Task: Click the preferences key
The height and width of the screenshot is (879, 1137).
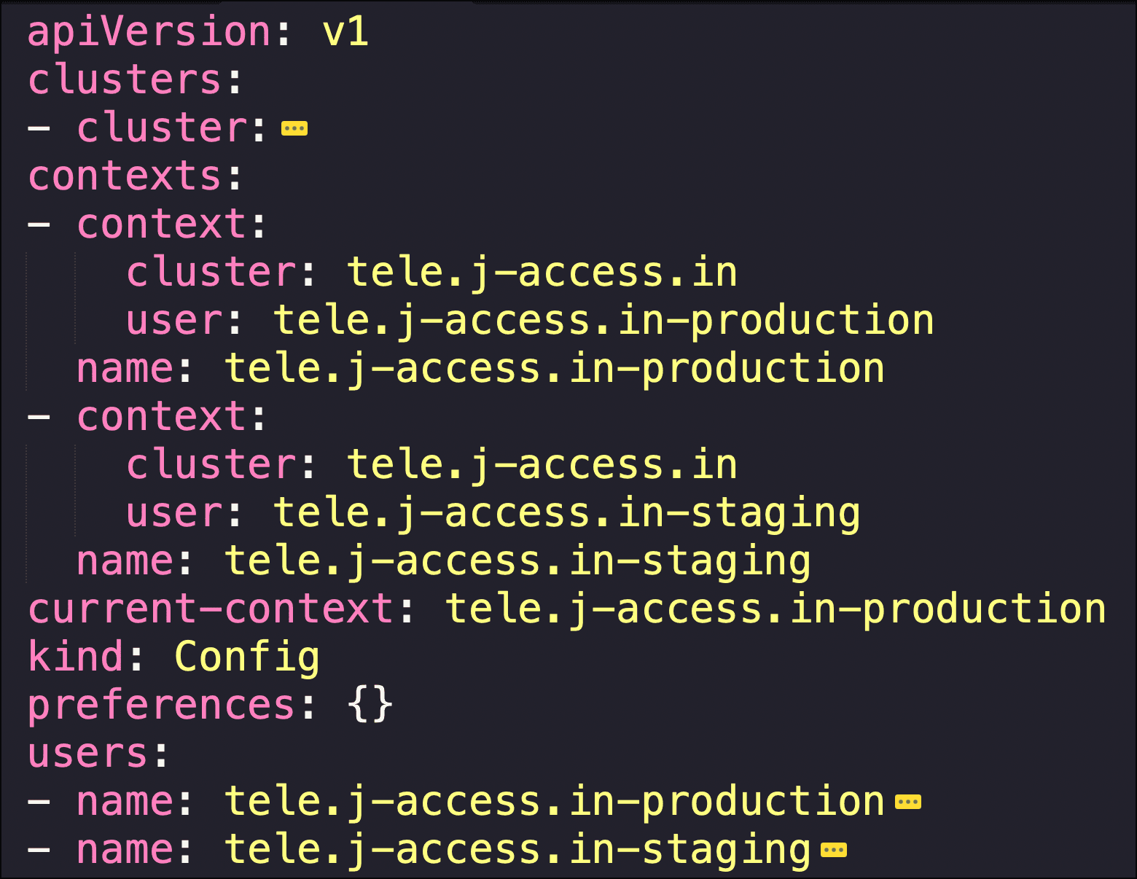Action: 161,706
